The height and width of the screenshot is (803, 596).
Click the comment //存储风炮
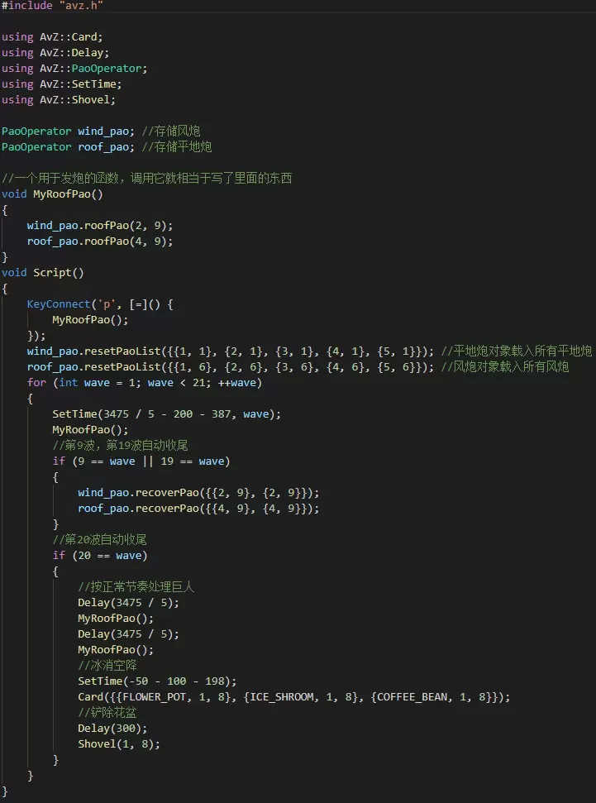click(170, 131)
